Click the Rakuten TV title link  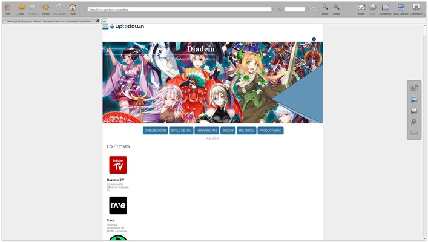coord(116,180)
